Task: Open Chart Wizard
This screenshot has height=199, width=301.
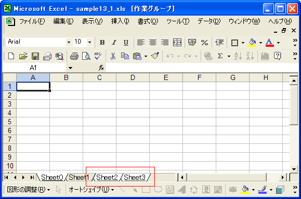Action: coord(265,56)
